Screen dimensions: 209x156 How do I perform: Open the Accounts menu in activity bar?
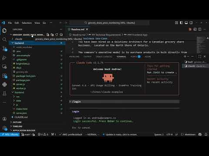point(4,119)
